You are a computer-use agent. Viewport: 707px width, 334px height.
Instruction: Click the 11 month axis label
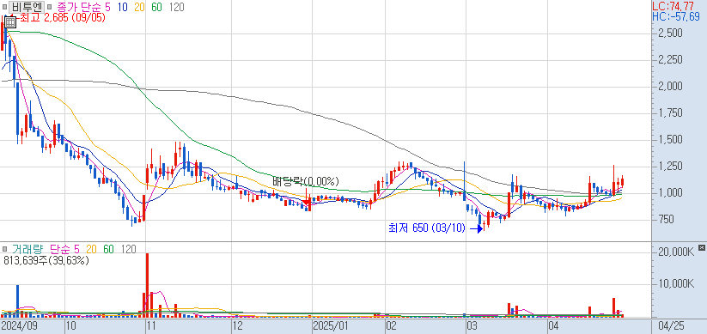151,325
